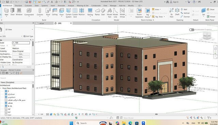Select the Tag Room tool
This screenshot has width=218, height=125.
[147, 13]
